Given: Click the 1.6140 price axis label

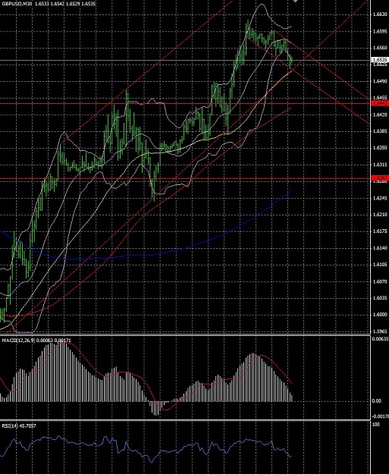Looking at the screenshot, I should click(380, 248).
